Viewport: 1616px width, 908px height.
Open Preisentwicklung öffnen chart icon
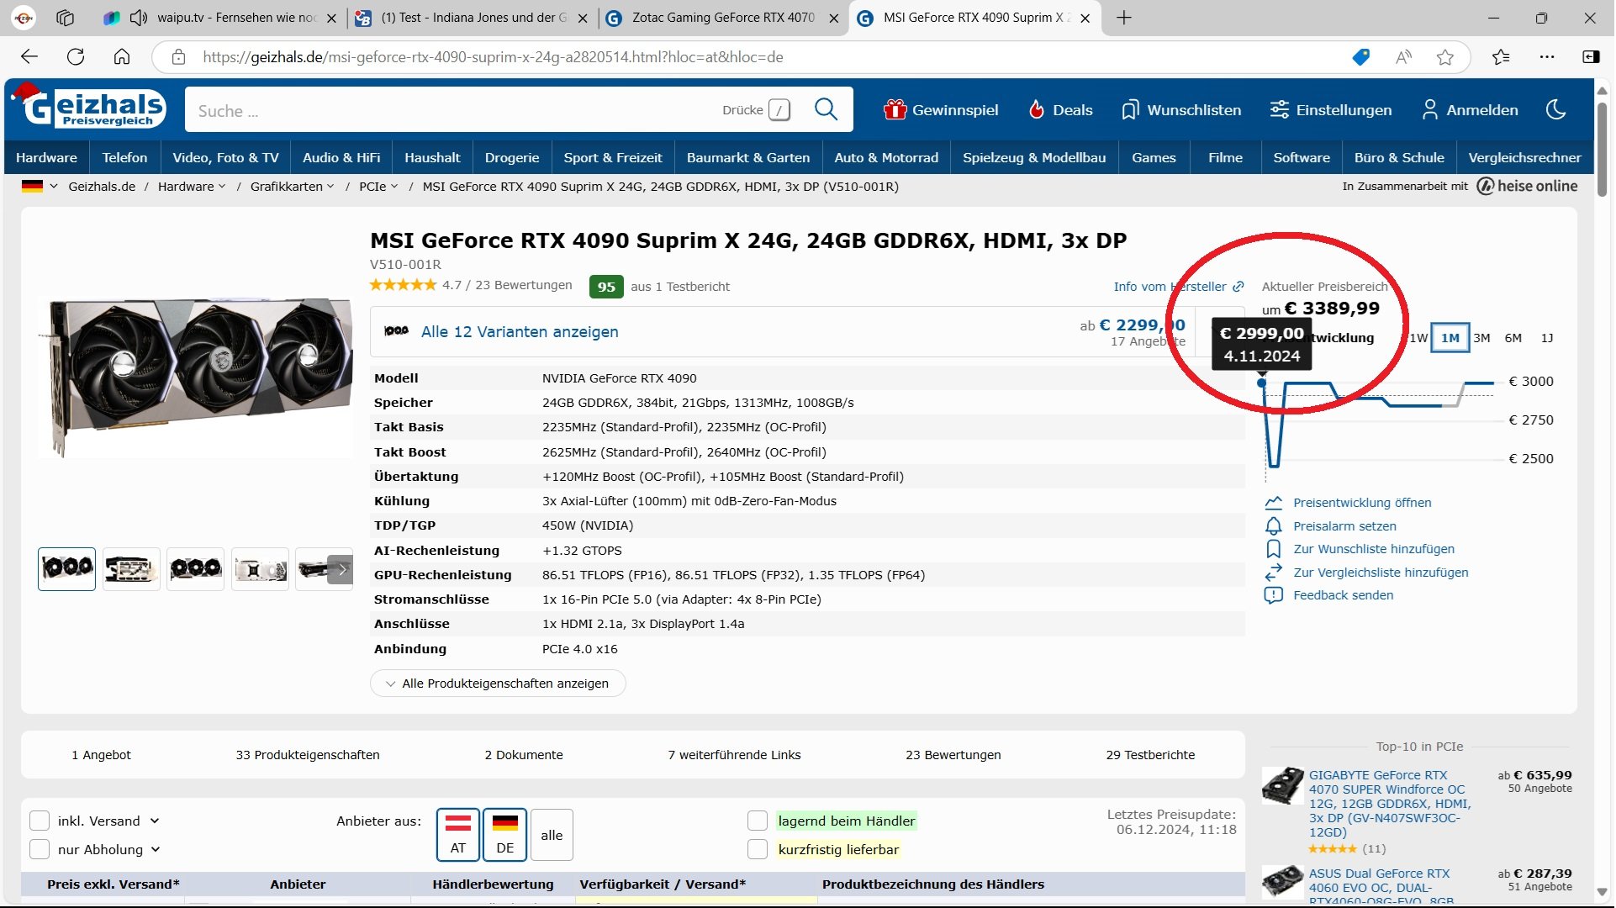(1274, 503)
